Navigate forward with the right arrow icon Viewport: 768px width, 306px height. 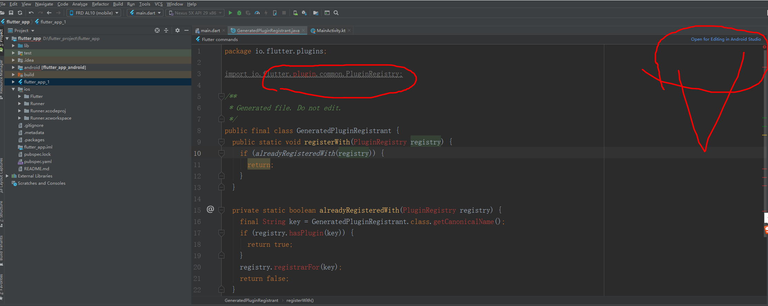coord(58,13)
